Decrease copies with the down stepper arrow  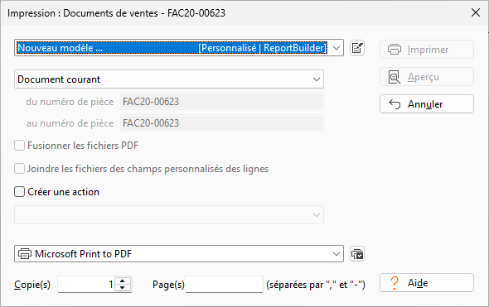tap(123, 288)
